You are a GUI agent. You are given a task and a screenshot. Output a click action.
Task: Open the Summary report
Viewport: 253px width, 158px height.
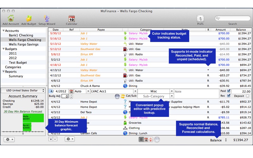tap(16, 76)
